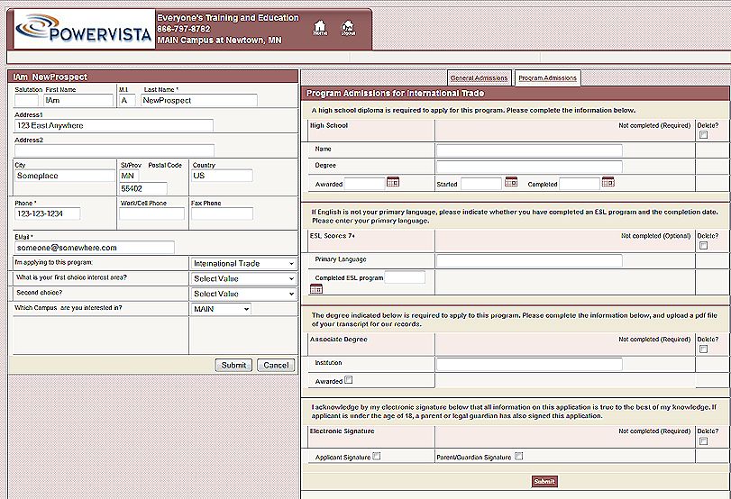Click the 'ESL Scores 7+' section label
Screen dimensions: 731x499
coord(333,236)
